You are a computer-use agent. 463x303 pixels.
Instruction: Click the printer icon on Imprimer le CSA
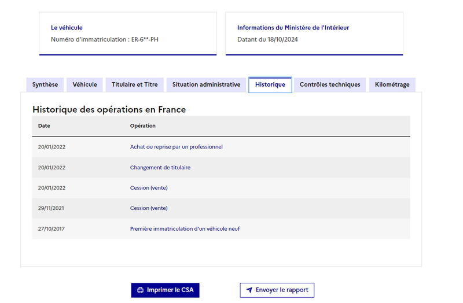coord(140,290)
